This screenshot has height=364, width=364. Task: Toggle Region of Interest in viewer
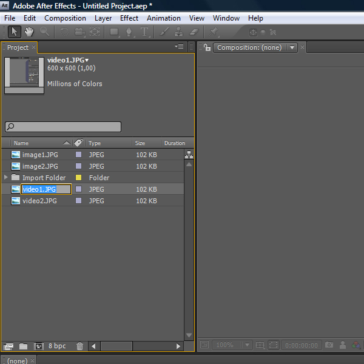(x=273, y=345)
